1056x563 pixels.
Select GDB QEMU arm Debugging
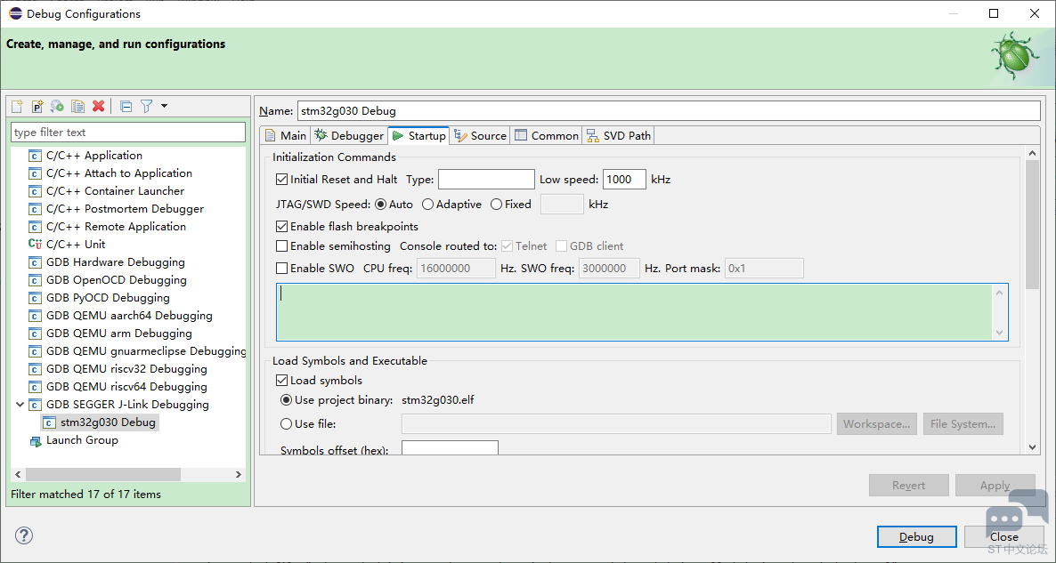(x=119, y=334)
